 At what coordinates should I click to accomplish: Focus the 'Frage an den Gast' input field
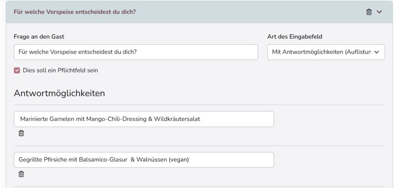pyautogui.click(x=135, y=52)
